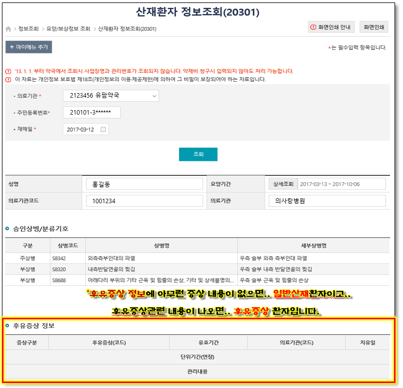This screenshot has width=403, height=388.
Task: Click the 후유증상(코드) column header
Action: tap(109, 343)
